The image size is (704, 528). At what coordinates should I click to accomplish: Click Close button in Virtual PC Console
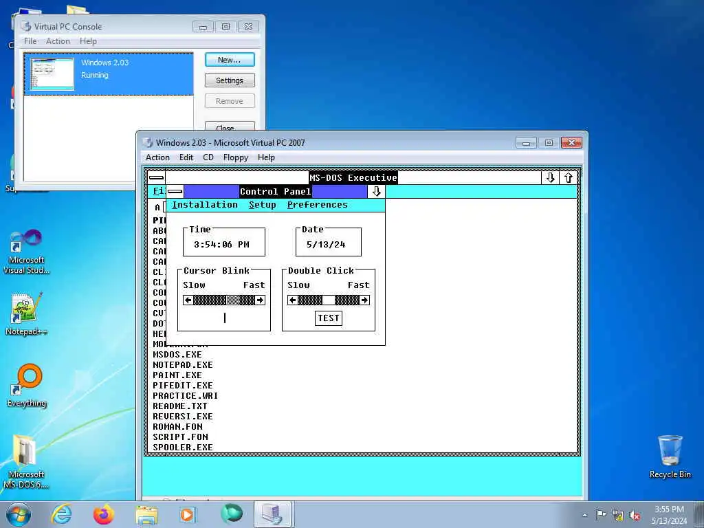(230, 127)
